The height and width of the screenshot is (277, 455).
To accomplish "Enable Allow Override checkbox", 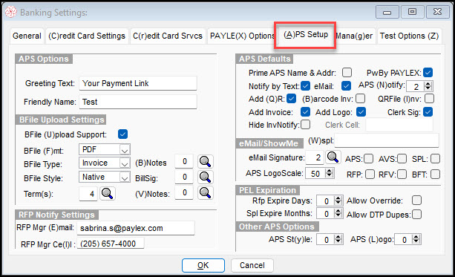I will tap(416, 201).
